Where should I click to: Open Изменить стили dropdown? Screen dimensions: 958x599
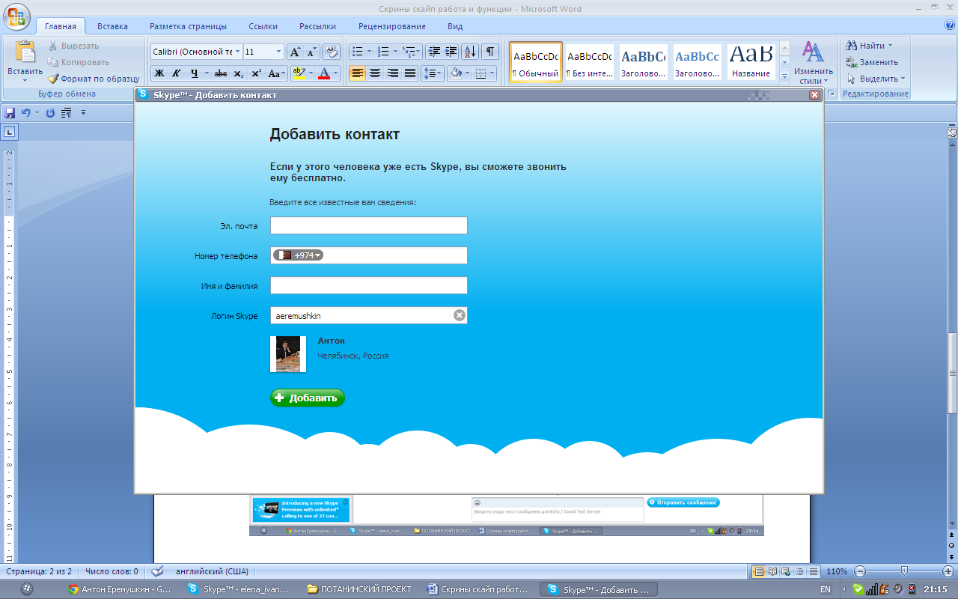pyautogui.click(x=814, y=62)
